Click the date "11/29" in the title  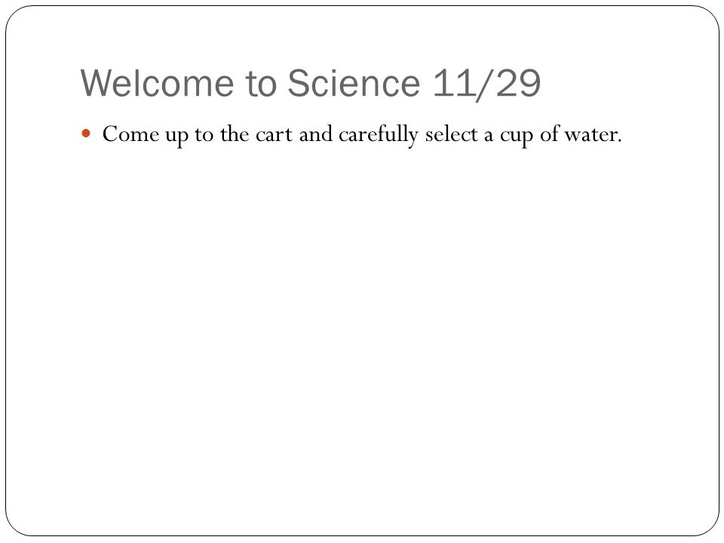pyautogui.click(x=487, y=84)
